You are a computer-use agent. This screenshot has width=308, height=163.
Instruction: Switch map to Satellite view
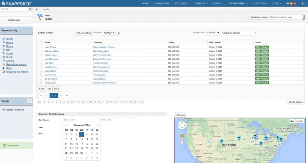[x=299, y=121]
